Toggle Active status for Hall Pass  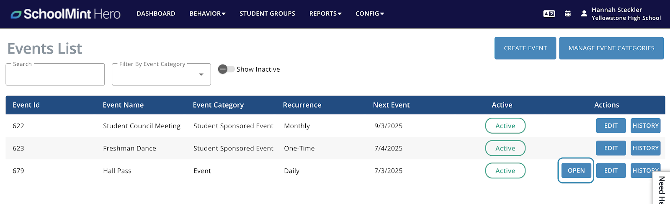505,170
